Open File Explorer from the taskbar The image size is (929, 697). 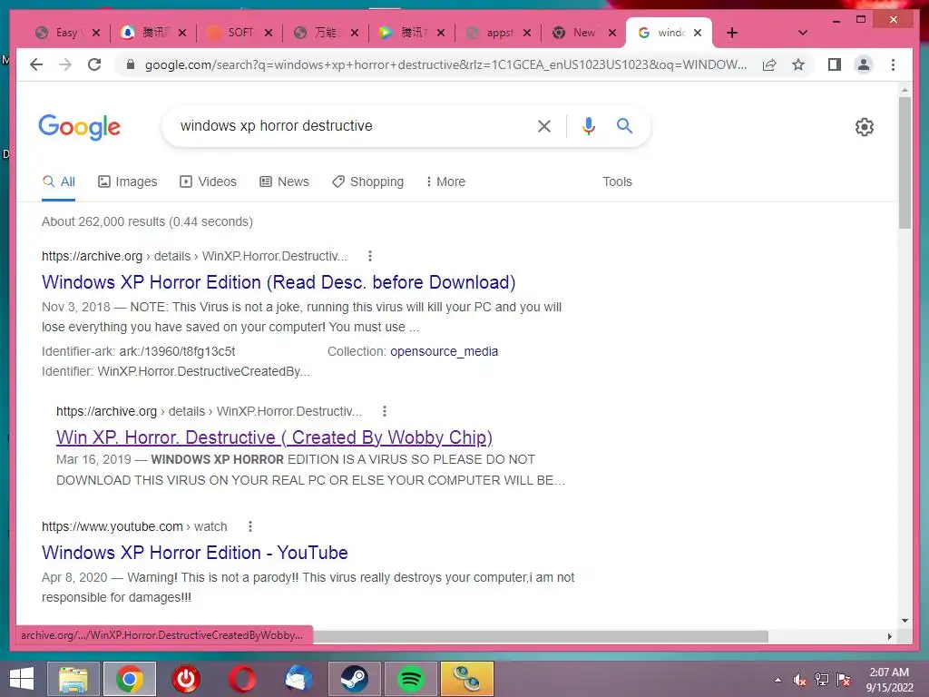point(73,679)
